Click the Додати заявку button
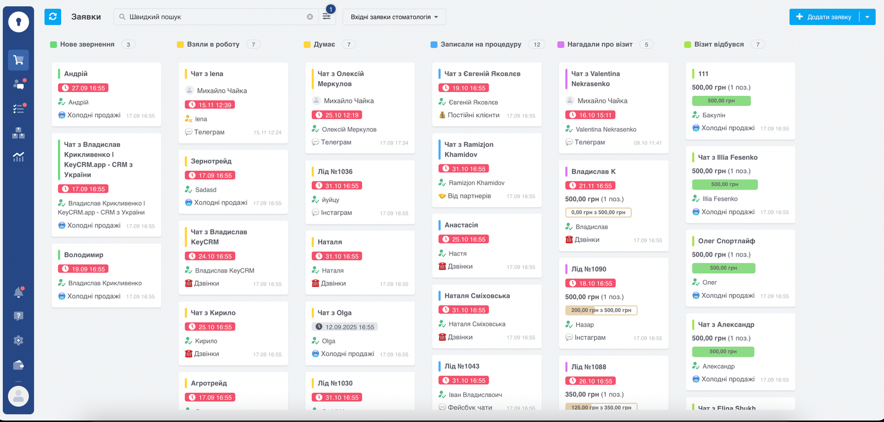Screen dimensions: 884x422 pos(824,17)
